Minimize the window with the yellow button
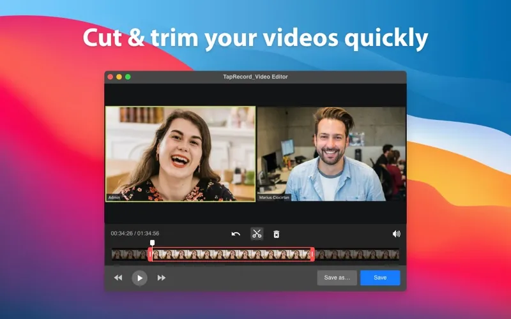This screenshot has width=511, height=319. click(x=119, y=77)
